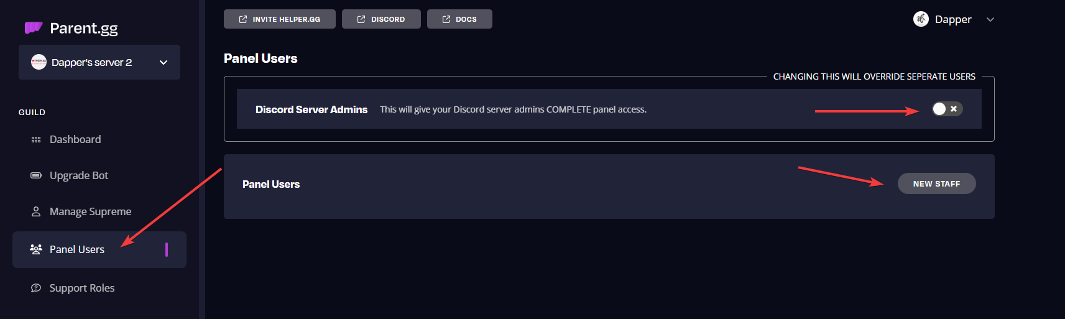
Task: Click the COMPLETE panel access description text
Action: (514, 109)
